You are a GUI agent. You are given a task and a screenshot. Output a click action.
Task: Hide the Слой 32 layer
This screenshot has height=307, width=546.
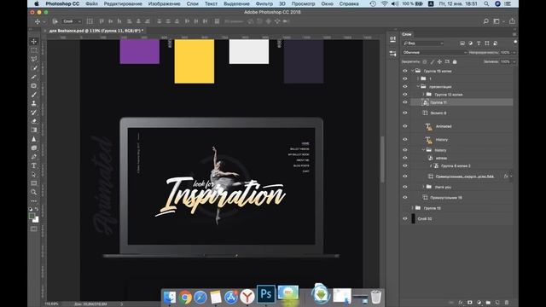pos(404,218)
